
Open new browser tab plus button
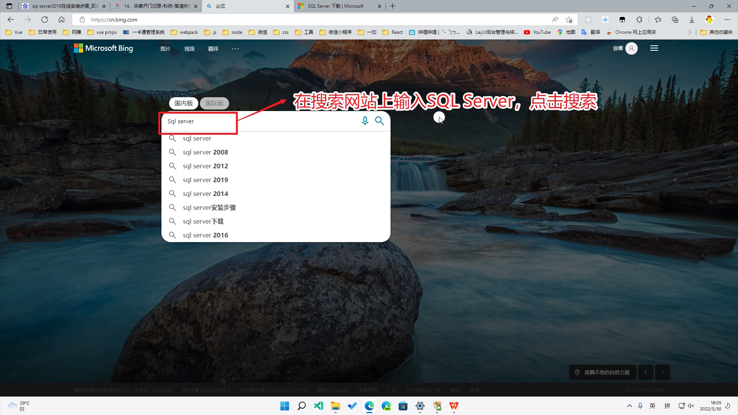pos(392,6)
